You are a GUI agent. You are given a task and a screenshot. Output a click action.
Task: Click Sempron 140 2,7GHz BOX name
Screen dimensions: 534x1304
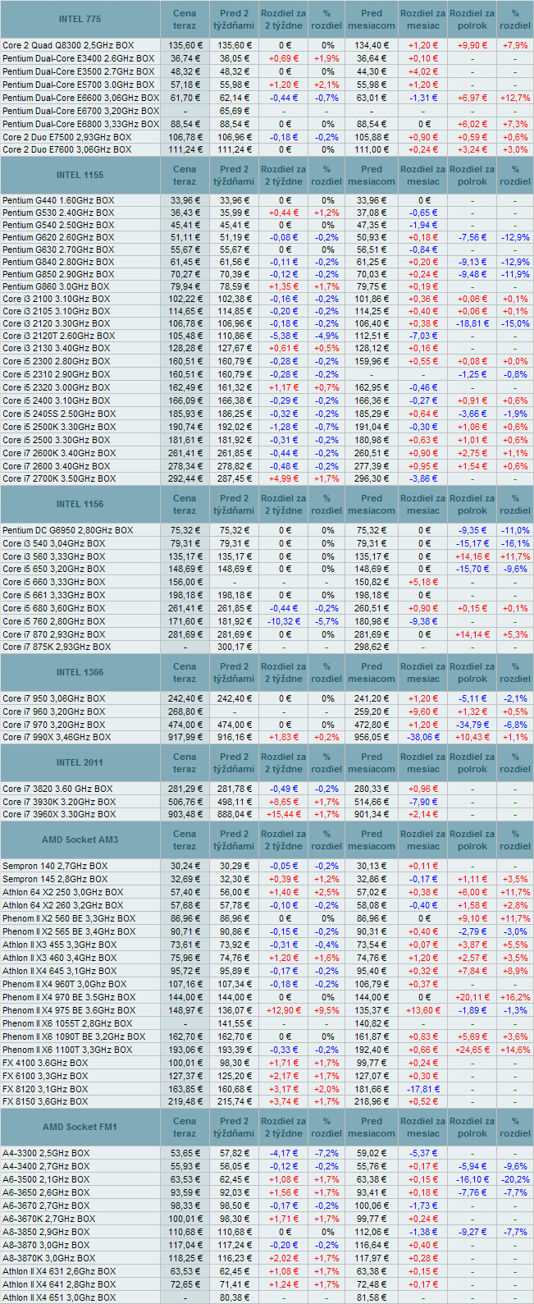tap(55, 866)
